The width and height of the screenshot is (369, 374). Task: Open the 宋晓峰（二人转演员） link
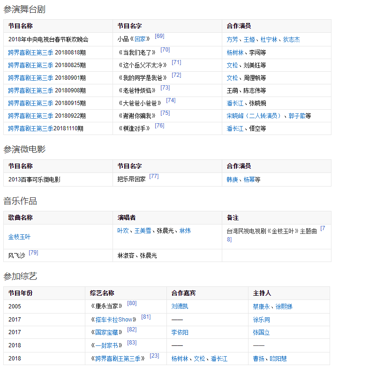coord(254,116)
